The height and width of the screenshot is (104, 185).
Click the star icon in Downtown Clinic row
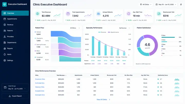point(158,79)
